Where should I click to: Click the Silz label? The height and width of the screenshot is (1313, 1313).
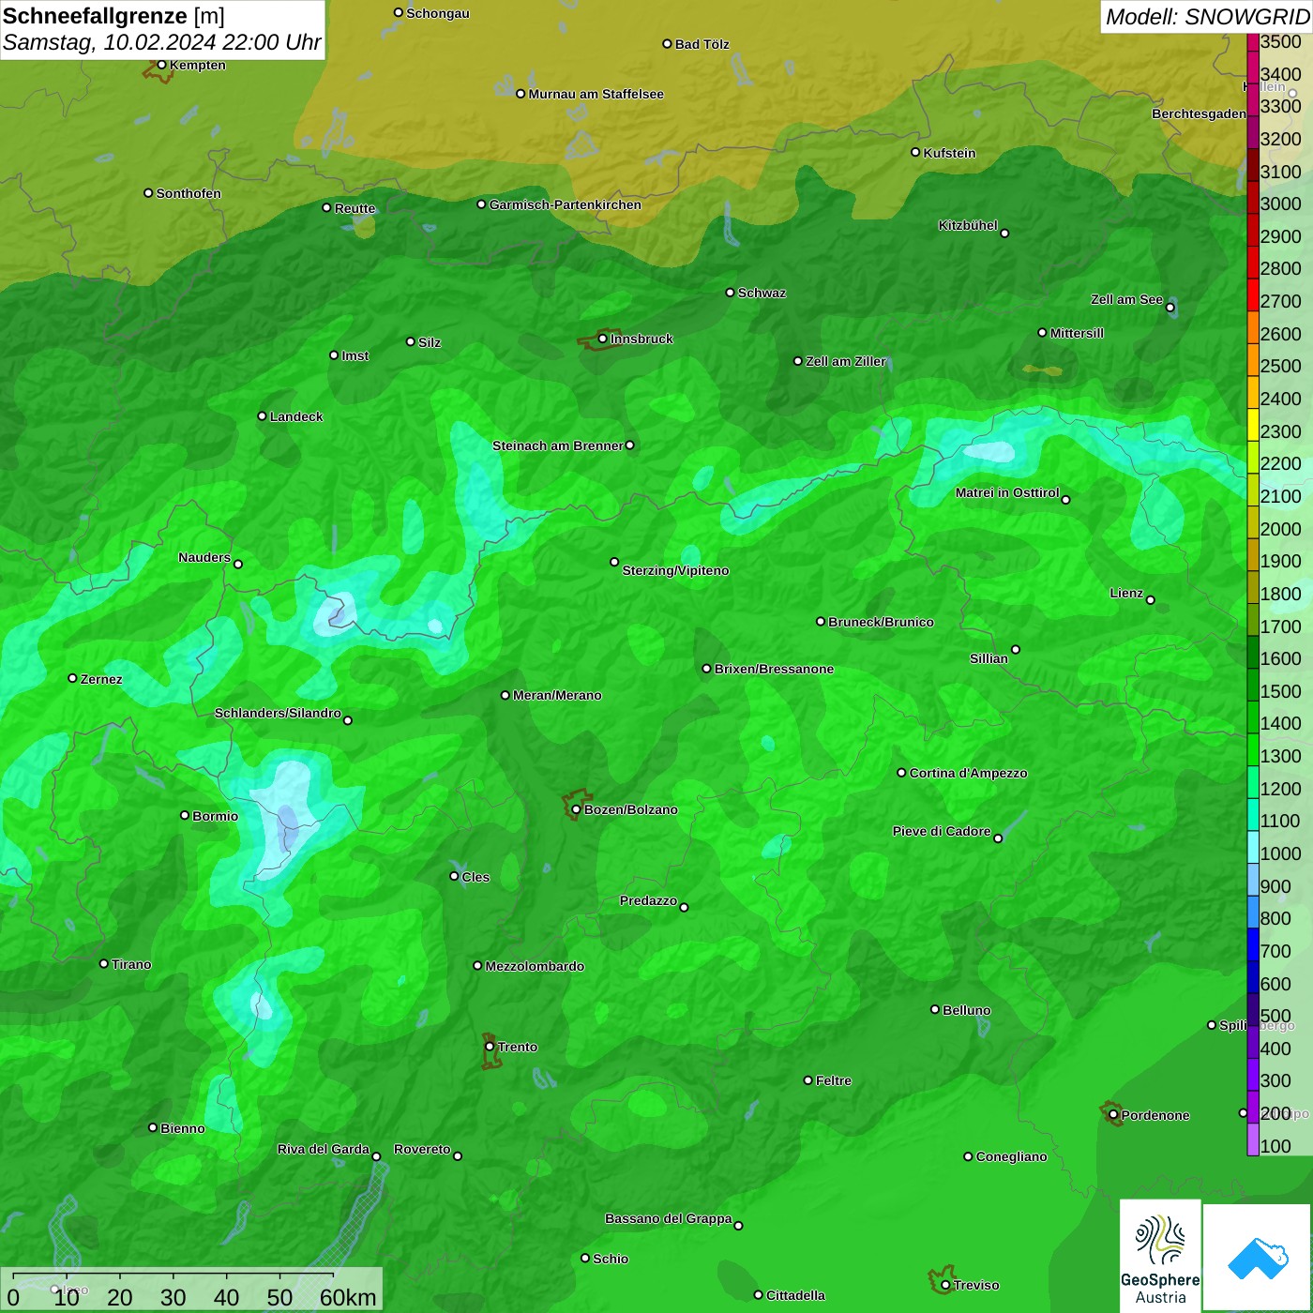pos(429,342)
